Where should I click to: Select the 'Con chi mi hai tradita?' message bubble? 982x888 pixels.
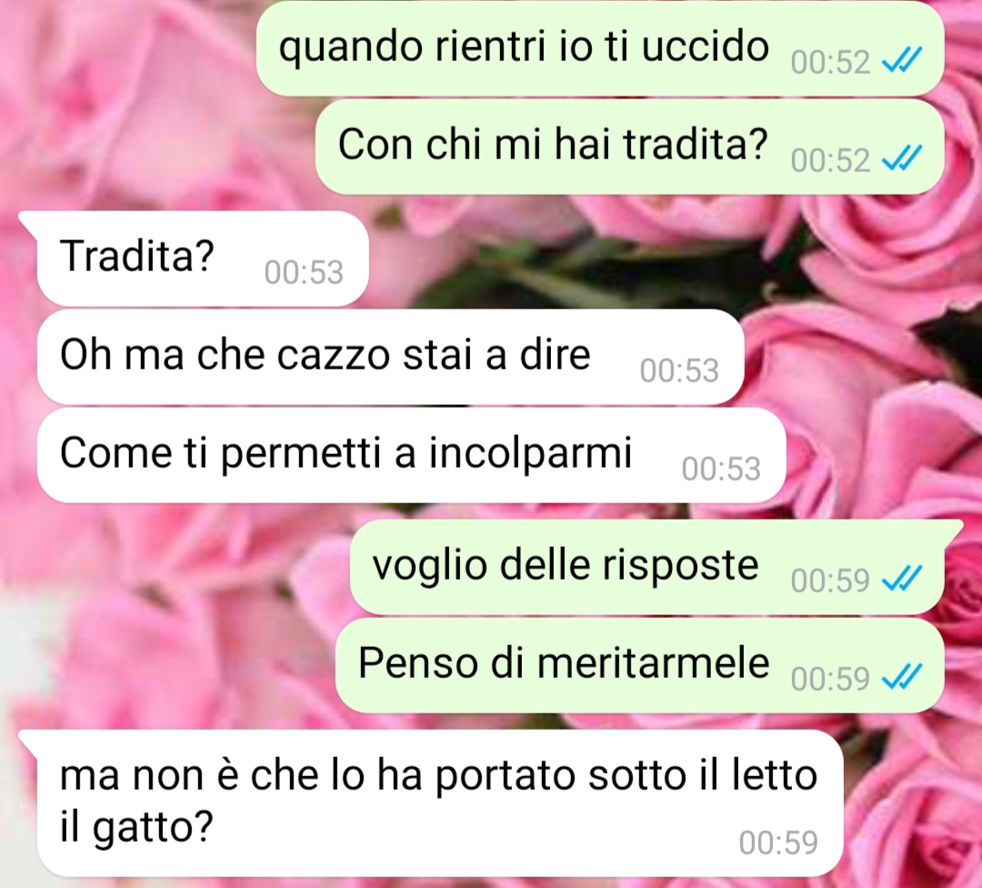pyautogui.click(x=629, y=146)
